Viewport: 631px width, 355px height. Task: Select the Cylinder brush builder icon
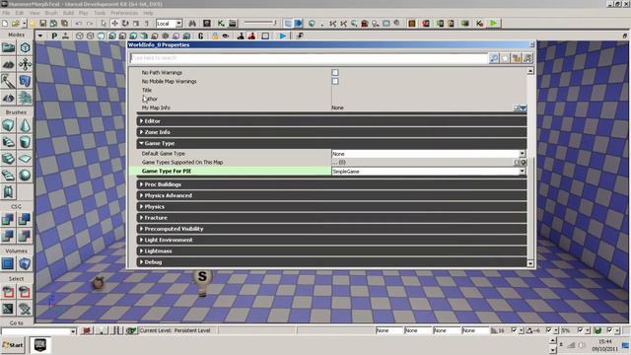click(25, 142)
